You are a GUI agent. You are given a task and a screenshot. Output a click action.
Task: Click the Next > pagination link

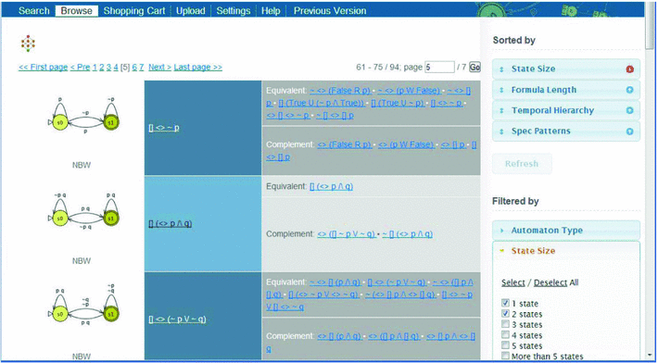click(x=160, y=67)
